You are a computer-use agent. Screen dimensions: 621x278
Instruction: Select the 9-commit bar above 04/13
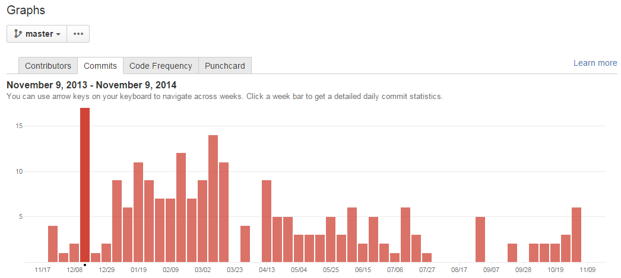point(267,221)
